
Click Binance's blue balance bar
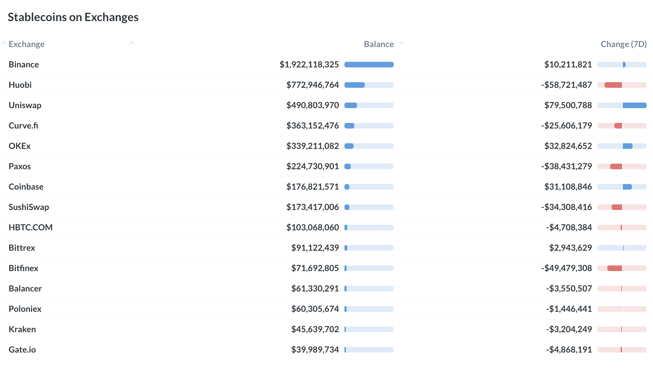click(x=369, y=65)
